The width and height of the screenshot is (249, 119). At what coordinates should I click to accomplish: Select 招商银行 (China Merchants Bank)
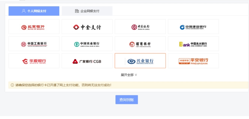[x=140, y=44]
